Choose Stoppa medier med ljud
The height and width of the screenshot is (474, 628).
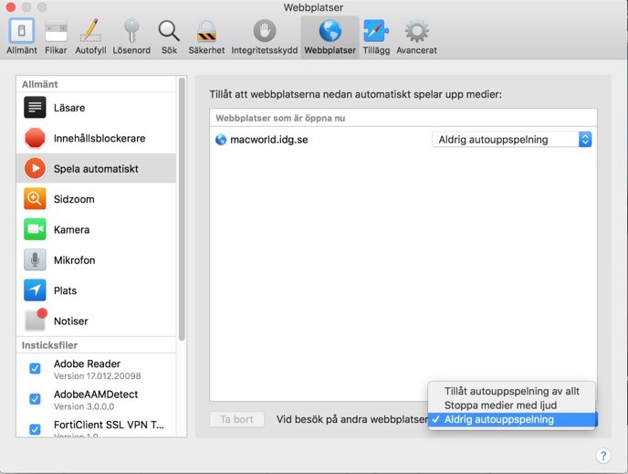511,406
